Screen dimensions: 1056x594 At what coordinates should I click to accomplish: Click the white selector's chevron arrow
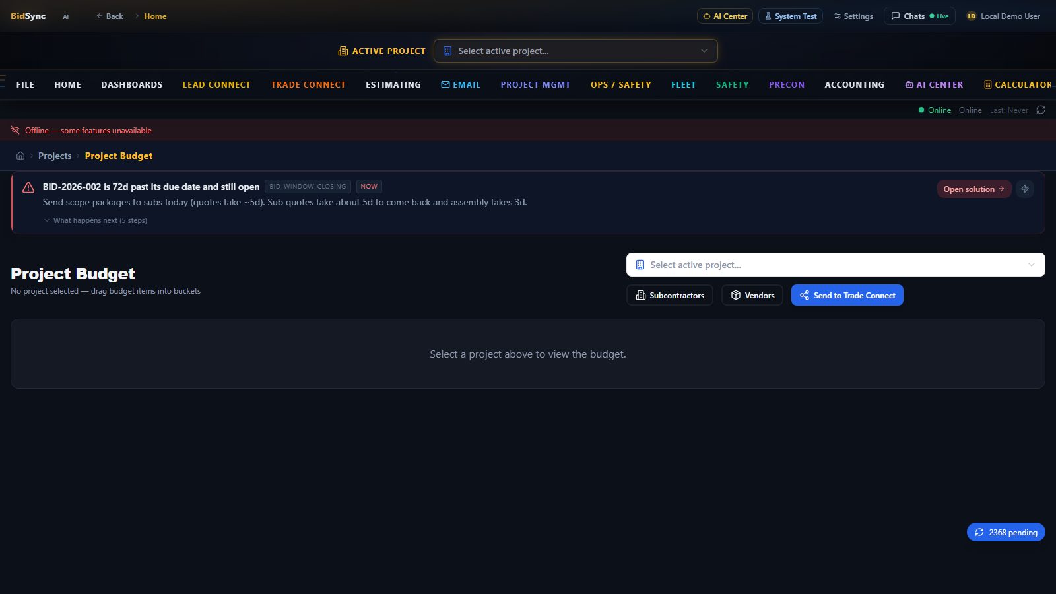(x=1032, y=265)
